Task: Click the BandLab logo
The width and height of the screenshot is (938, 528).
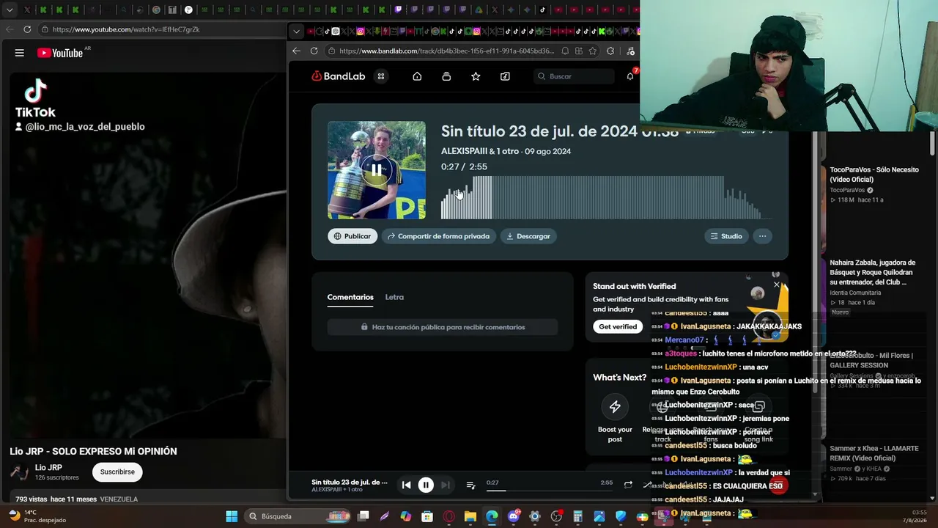Action: tap(339, 76)
